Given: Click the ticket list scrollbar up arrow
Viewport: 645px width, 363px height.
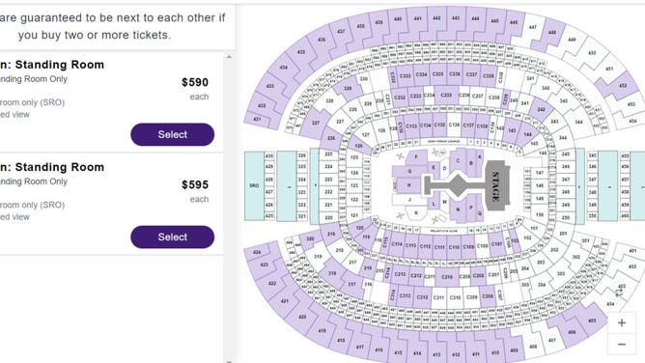Looking at the screenshot, I should pyautogui.click(x=229, y=57).
